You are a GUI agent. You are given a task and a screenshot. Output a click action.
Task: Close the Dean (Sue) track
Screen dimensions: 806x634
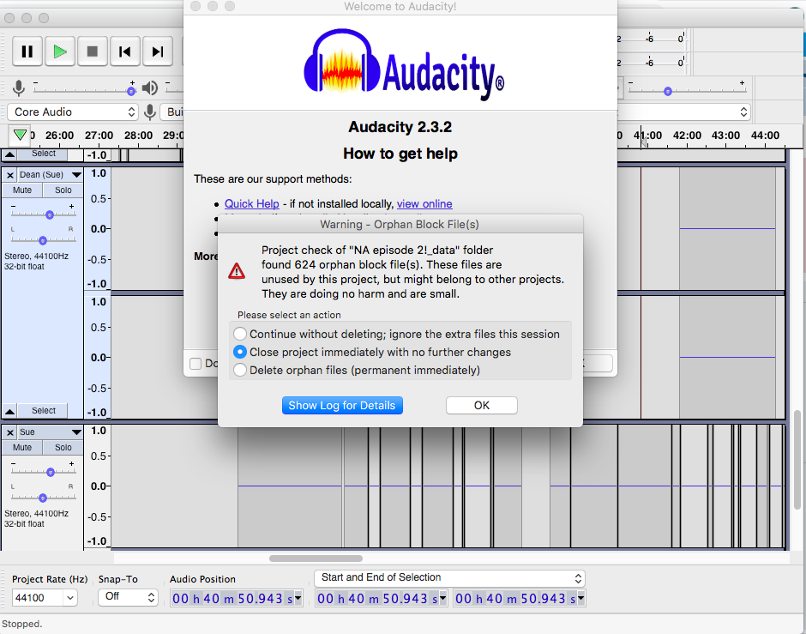point(9,175)
